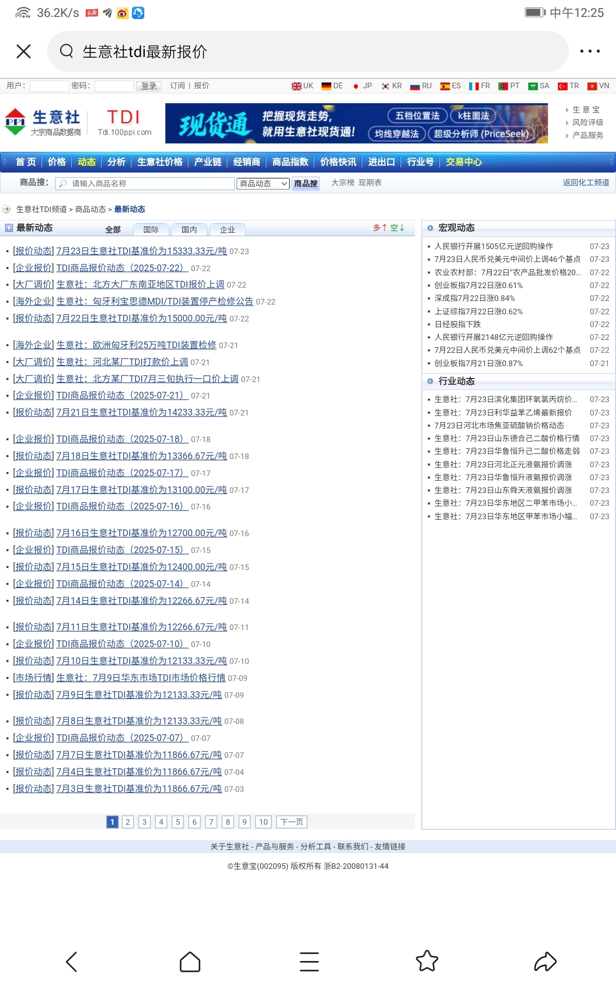
Task: Open 7月9日华东市场TDI市场价格行情 article
Action: point(141,678)
